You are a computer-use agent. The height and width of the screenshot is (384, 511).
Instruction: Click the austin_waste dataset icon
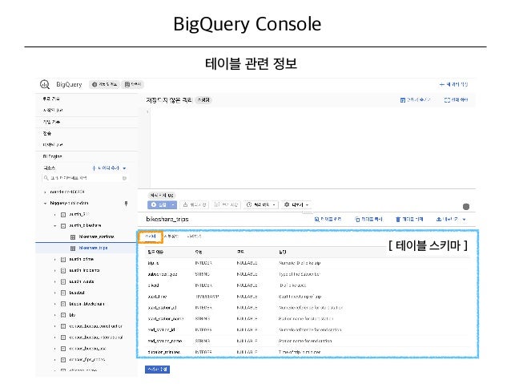pos(63,281)
